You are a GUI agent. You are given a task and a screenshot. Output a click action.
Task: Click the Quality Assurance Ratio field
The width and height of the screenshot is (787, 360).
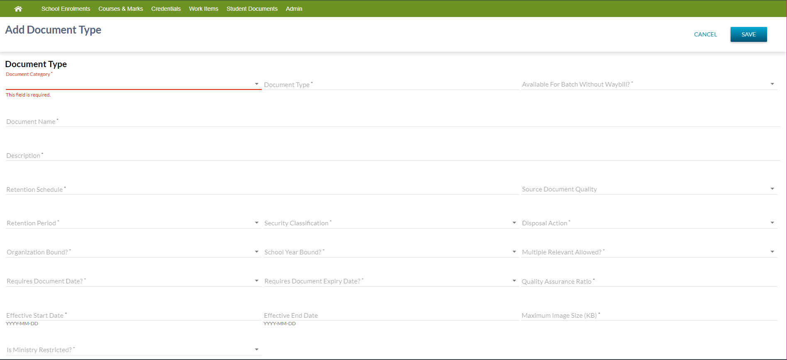click(x=649, y=281)
